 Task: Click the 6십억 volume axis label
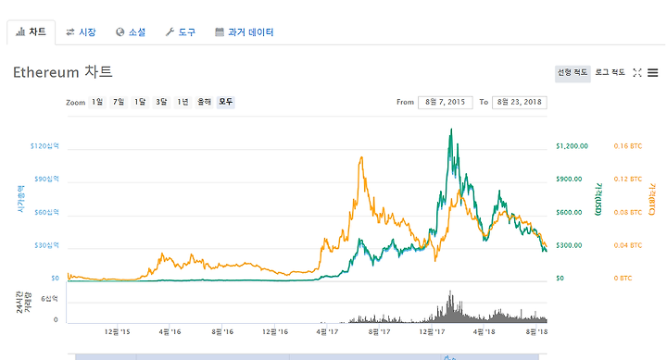49,299
